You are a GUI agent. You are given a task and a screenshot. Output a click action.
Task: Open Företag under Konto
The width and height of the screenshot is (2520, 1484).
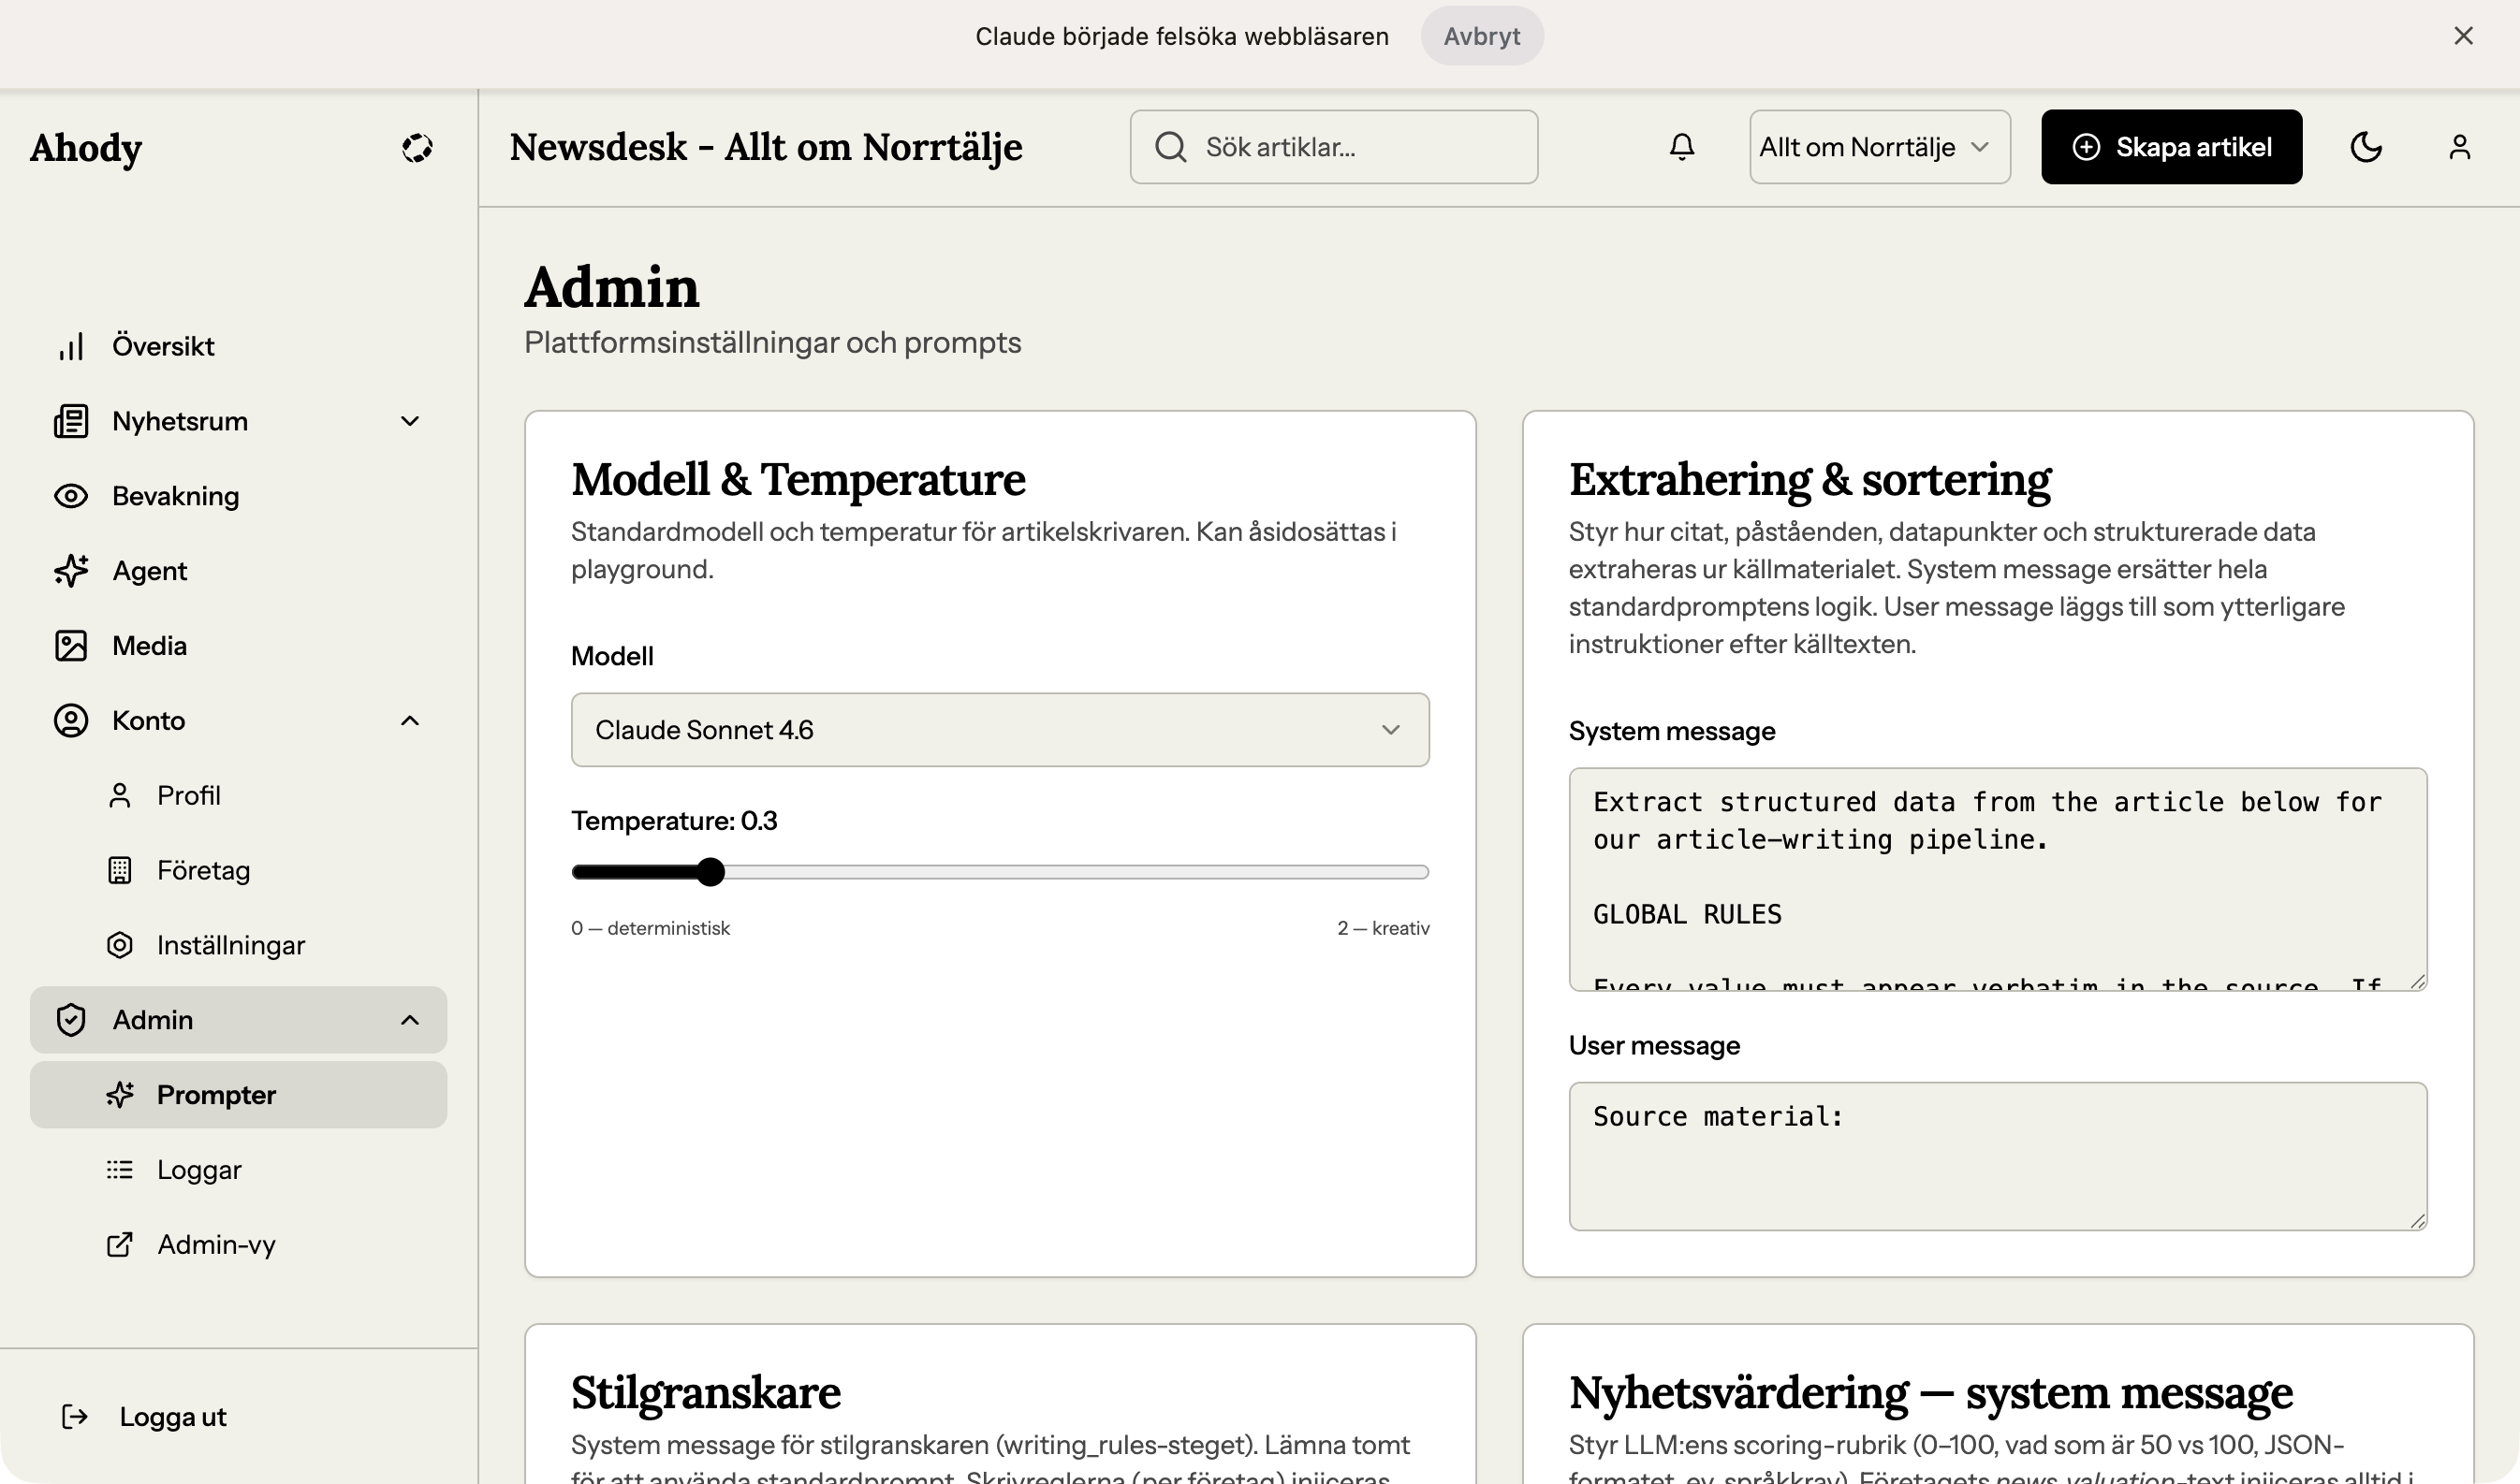(238, 871)
